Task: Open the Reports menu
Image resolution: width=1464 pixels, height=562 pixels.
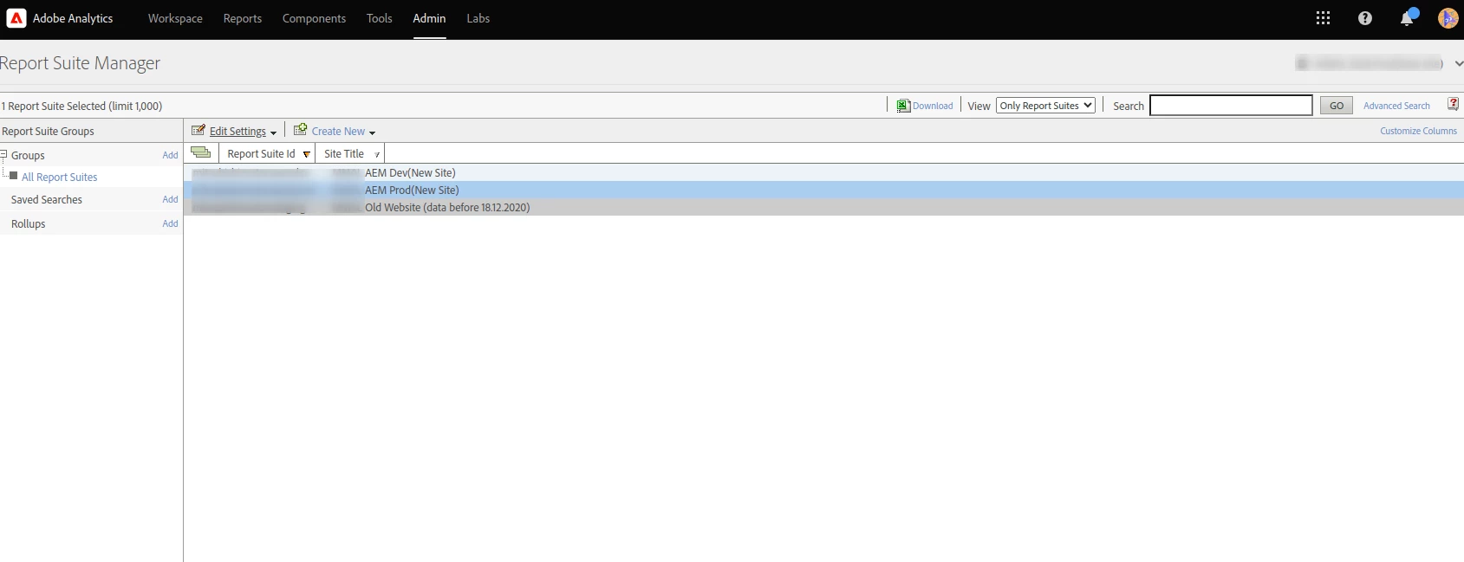Action: [243, 18]
